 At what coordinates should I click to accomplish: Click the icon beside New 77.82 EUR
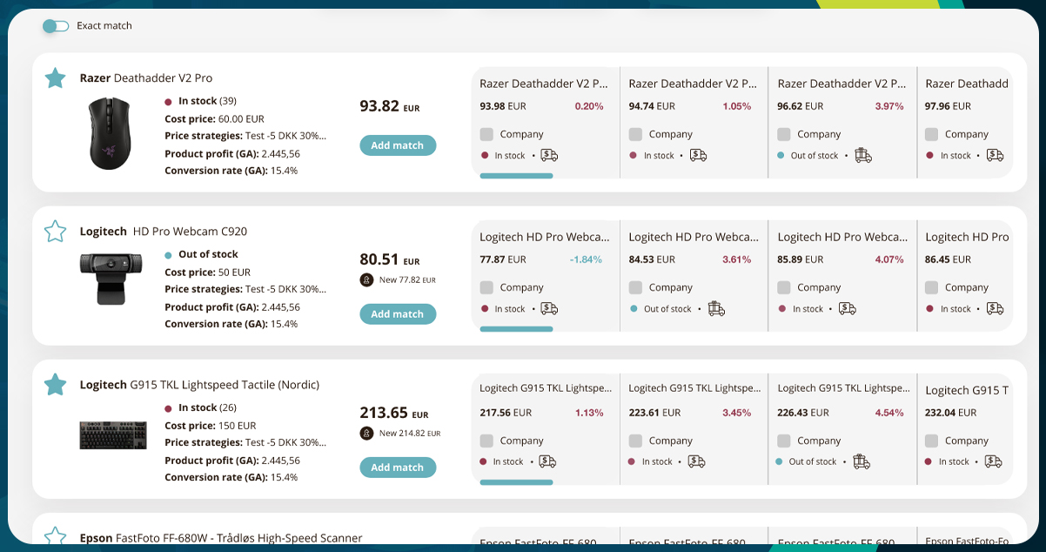click(366, 280)
